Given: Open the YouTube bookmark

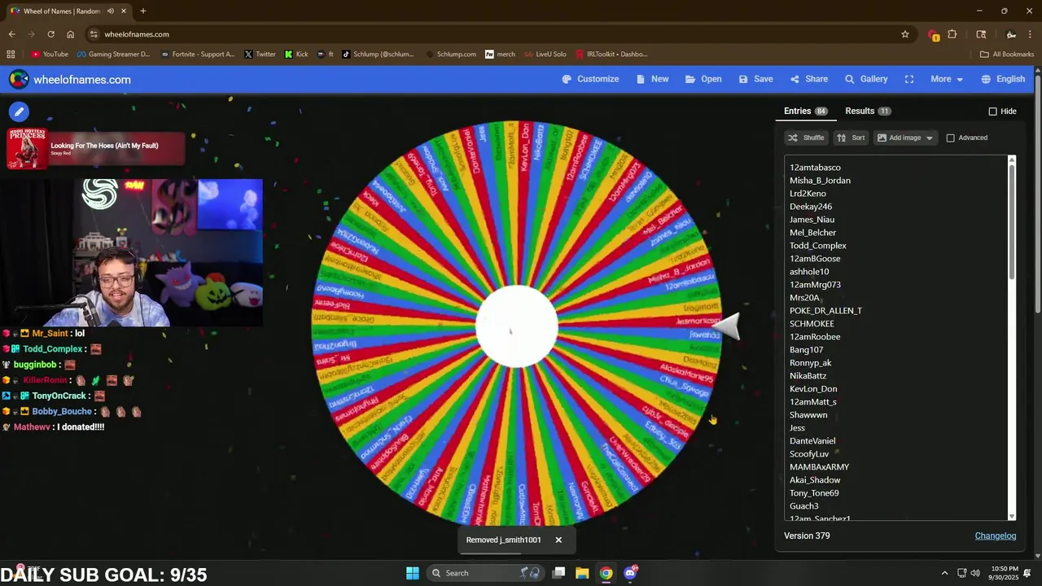Looking at the screenshot, I should click(50, 55).
